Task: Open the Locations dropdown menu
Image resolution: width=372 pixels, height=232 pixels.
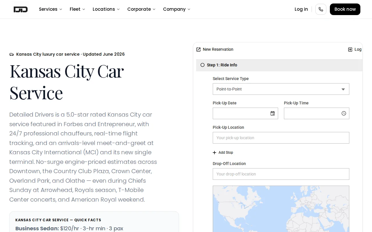Action: (x=106, y=9)
